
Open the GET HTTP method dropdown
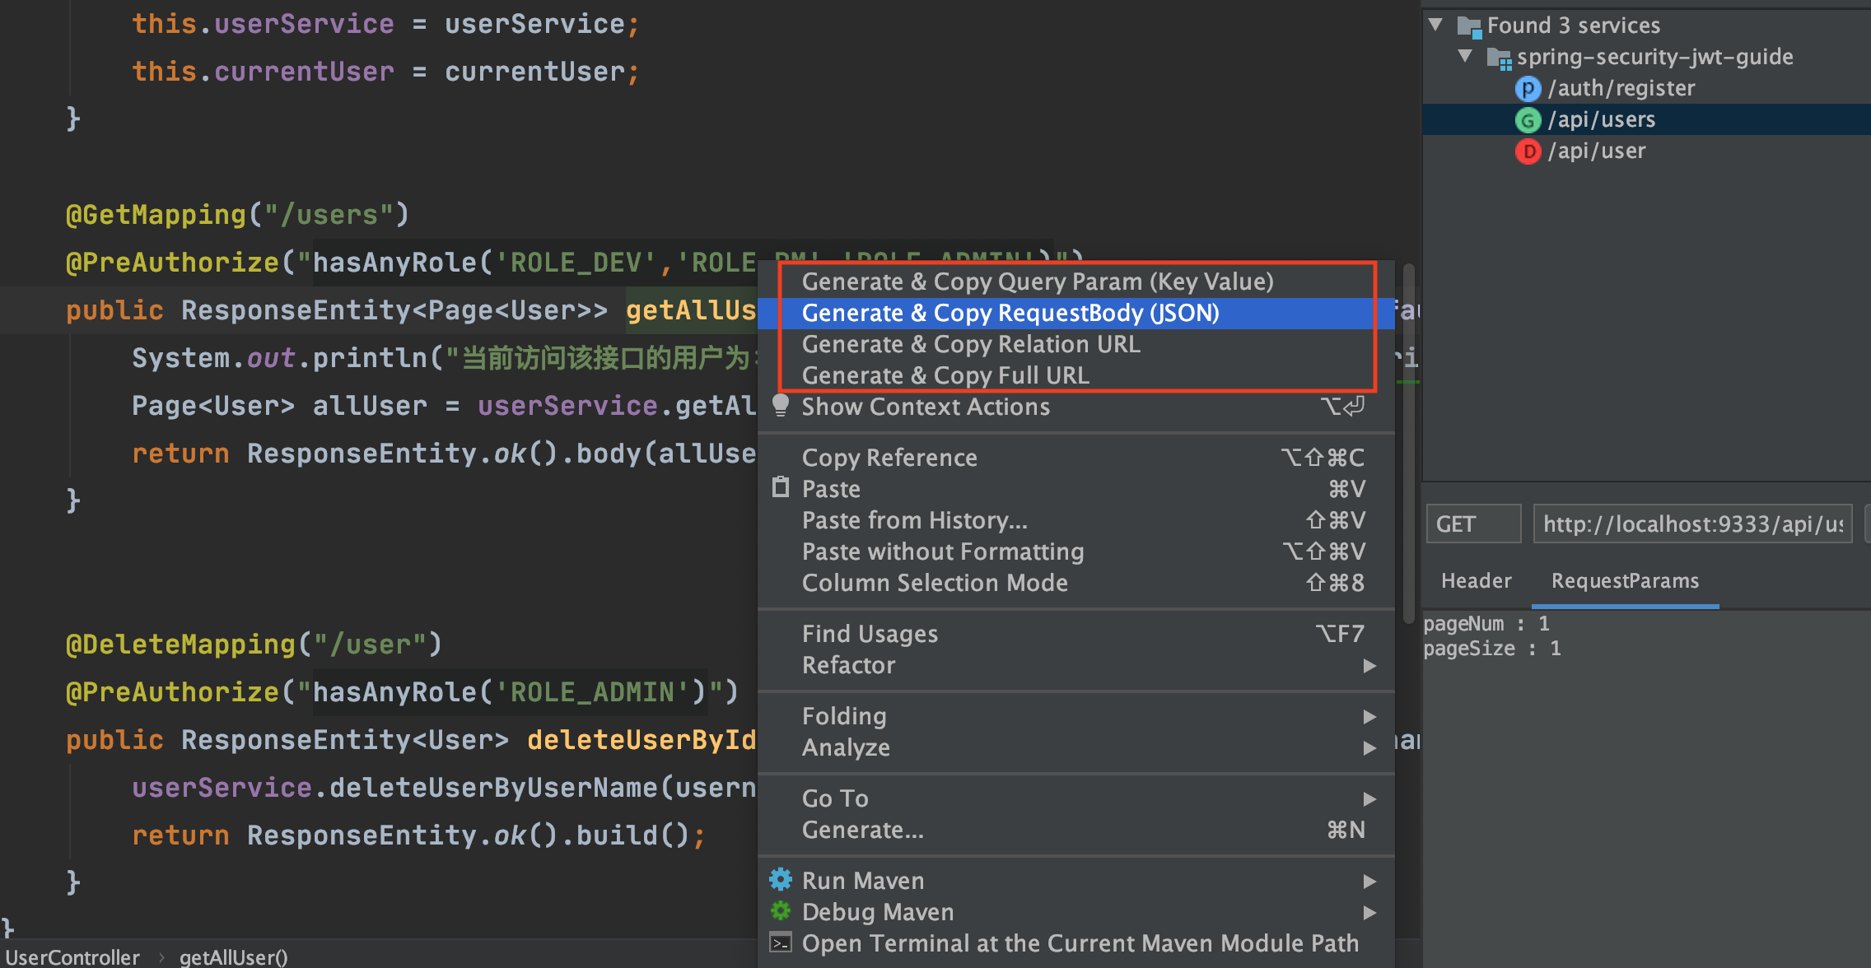coord(1473,524)
